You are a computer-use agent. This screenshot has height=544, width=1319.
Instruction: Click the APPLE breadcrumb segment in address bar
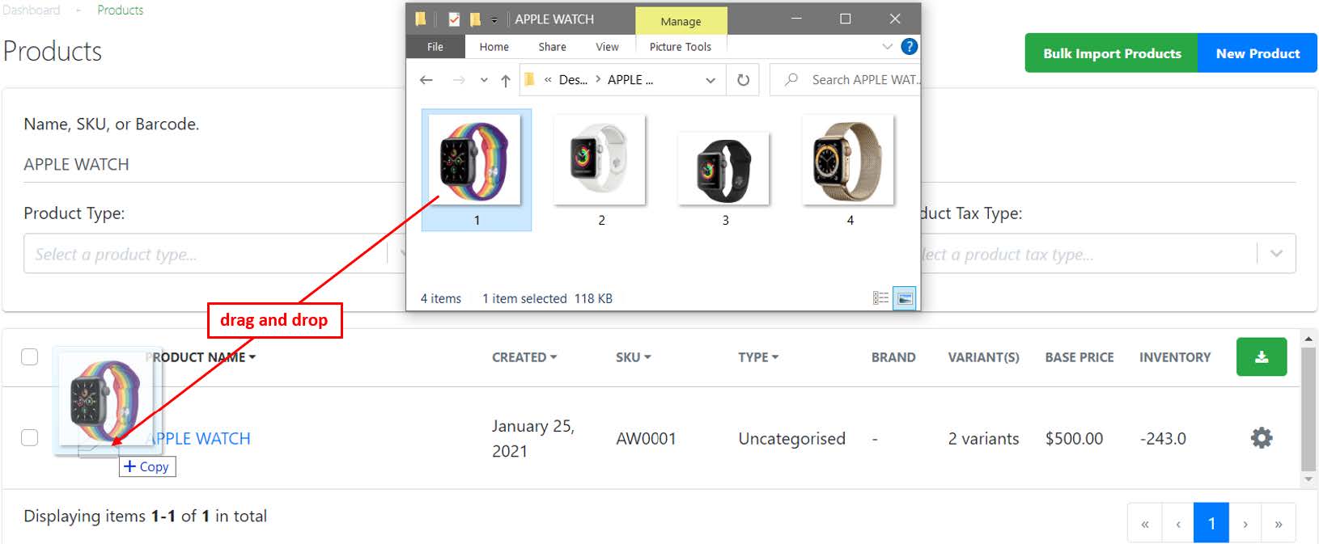[630, 80]
